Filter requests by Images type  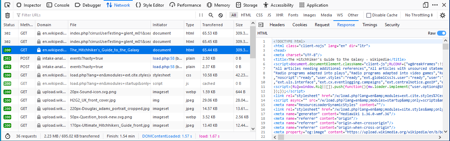pyautogui.click(x=309, y=15)
